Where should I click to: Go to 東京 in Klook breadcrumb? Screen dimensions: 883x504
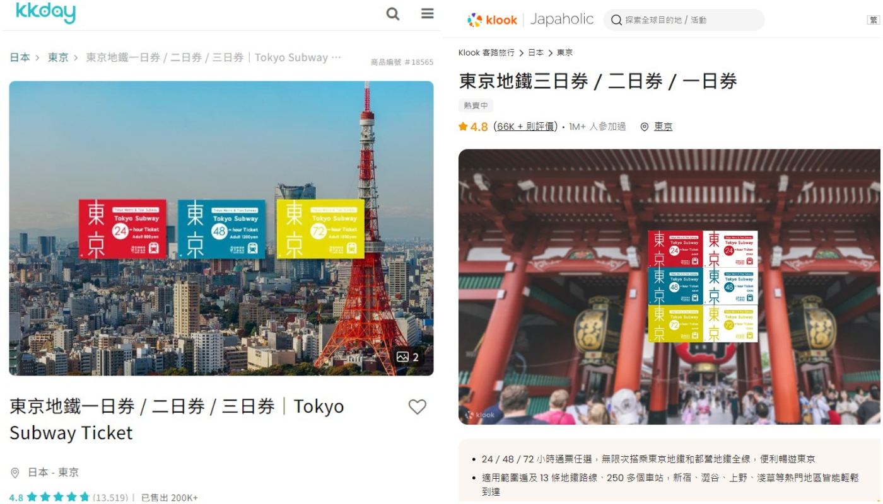[x=564, y=53]
